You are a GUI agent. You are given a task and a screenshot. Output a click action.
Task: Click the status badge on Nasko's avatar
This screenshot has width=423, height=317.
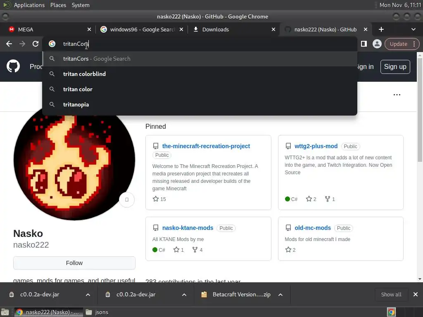click(127, 200)
